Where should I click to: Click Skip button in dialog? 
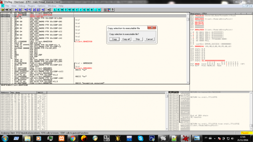pos(138,39)
